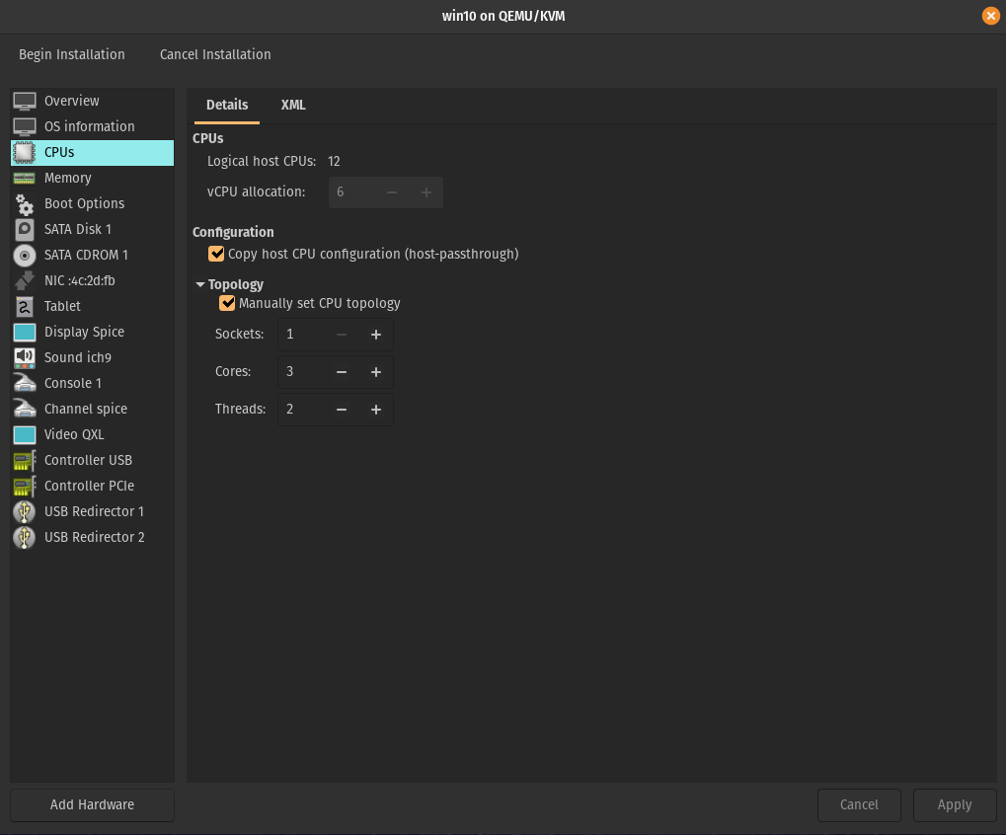Click the Boot Options gear icon

click(24, 203)
